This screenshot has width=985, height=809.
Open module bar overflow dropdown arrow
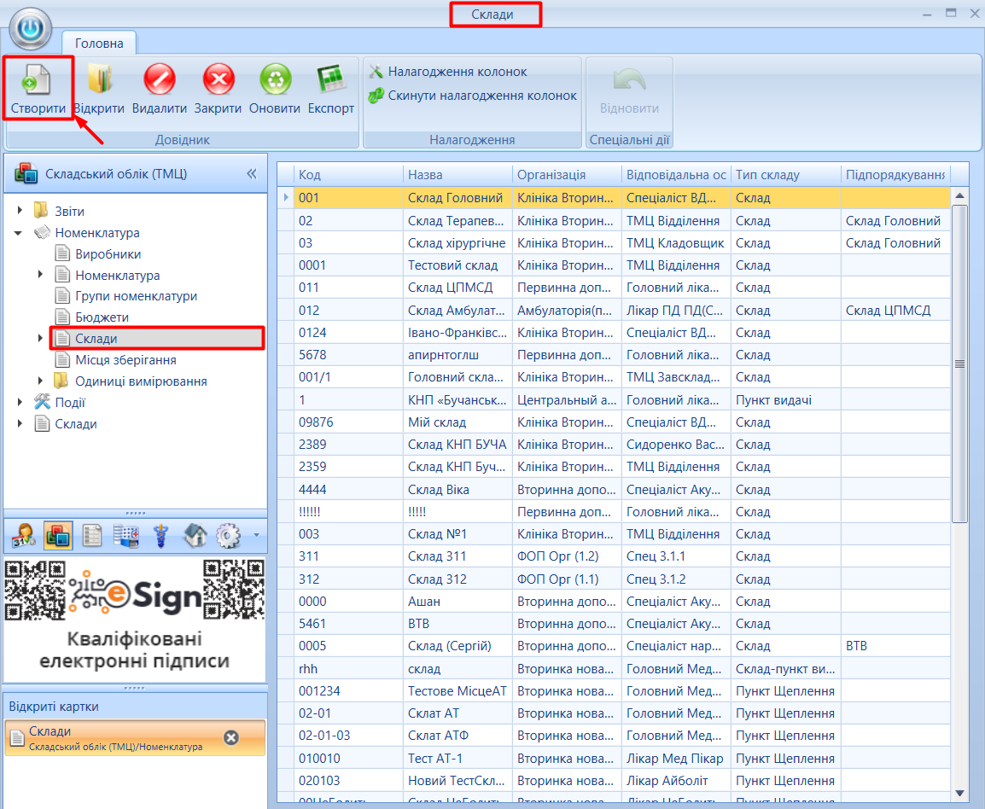click(x=256, y=536)
